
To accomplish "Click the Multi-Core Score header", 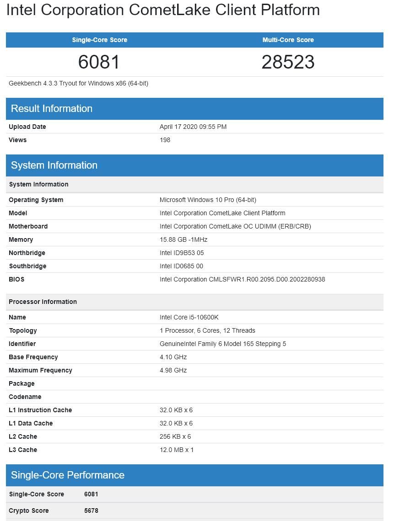I will click(x=288, y=40).
